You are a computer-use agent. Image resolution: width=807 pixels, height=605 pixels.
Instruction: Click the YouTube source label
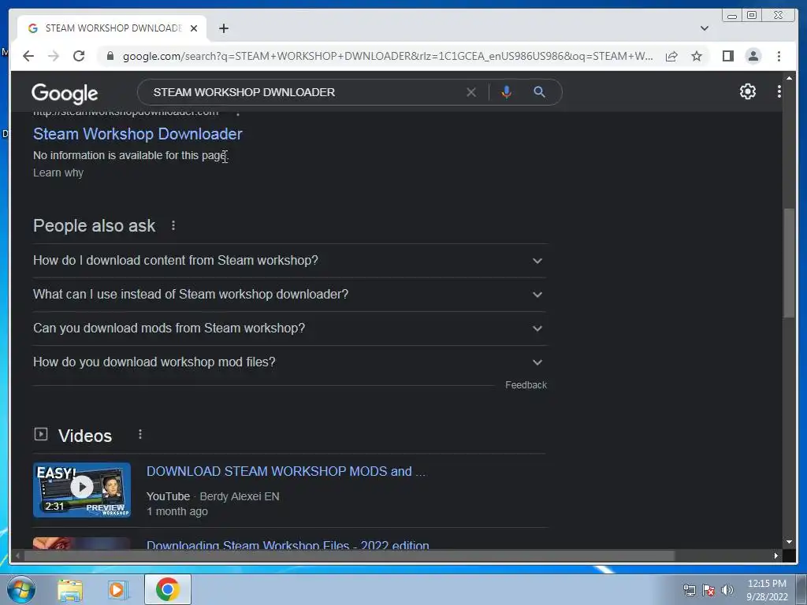[x=169, y=496]
